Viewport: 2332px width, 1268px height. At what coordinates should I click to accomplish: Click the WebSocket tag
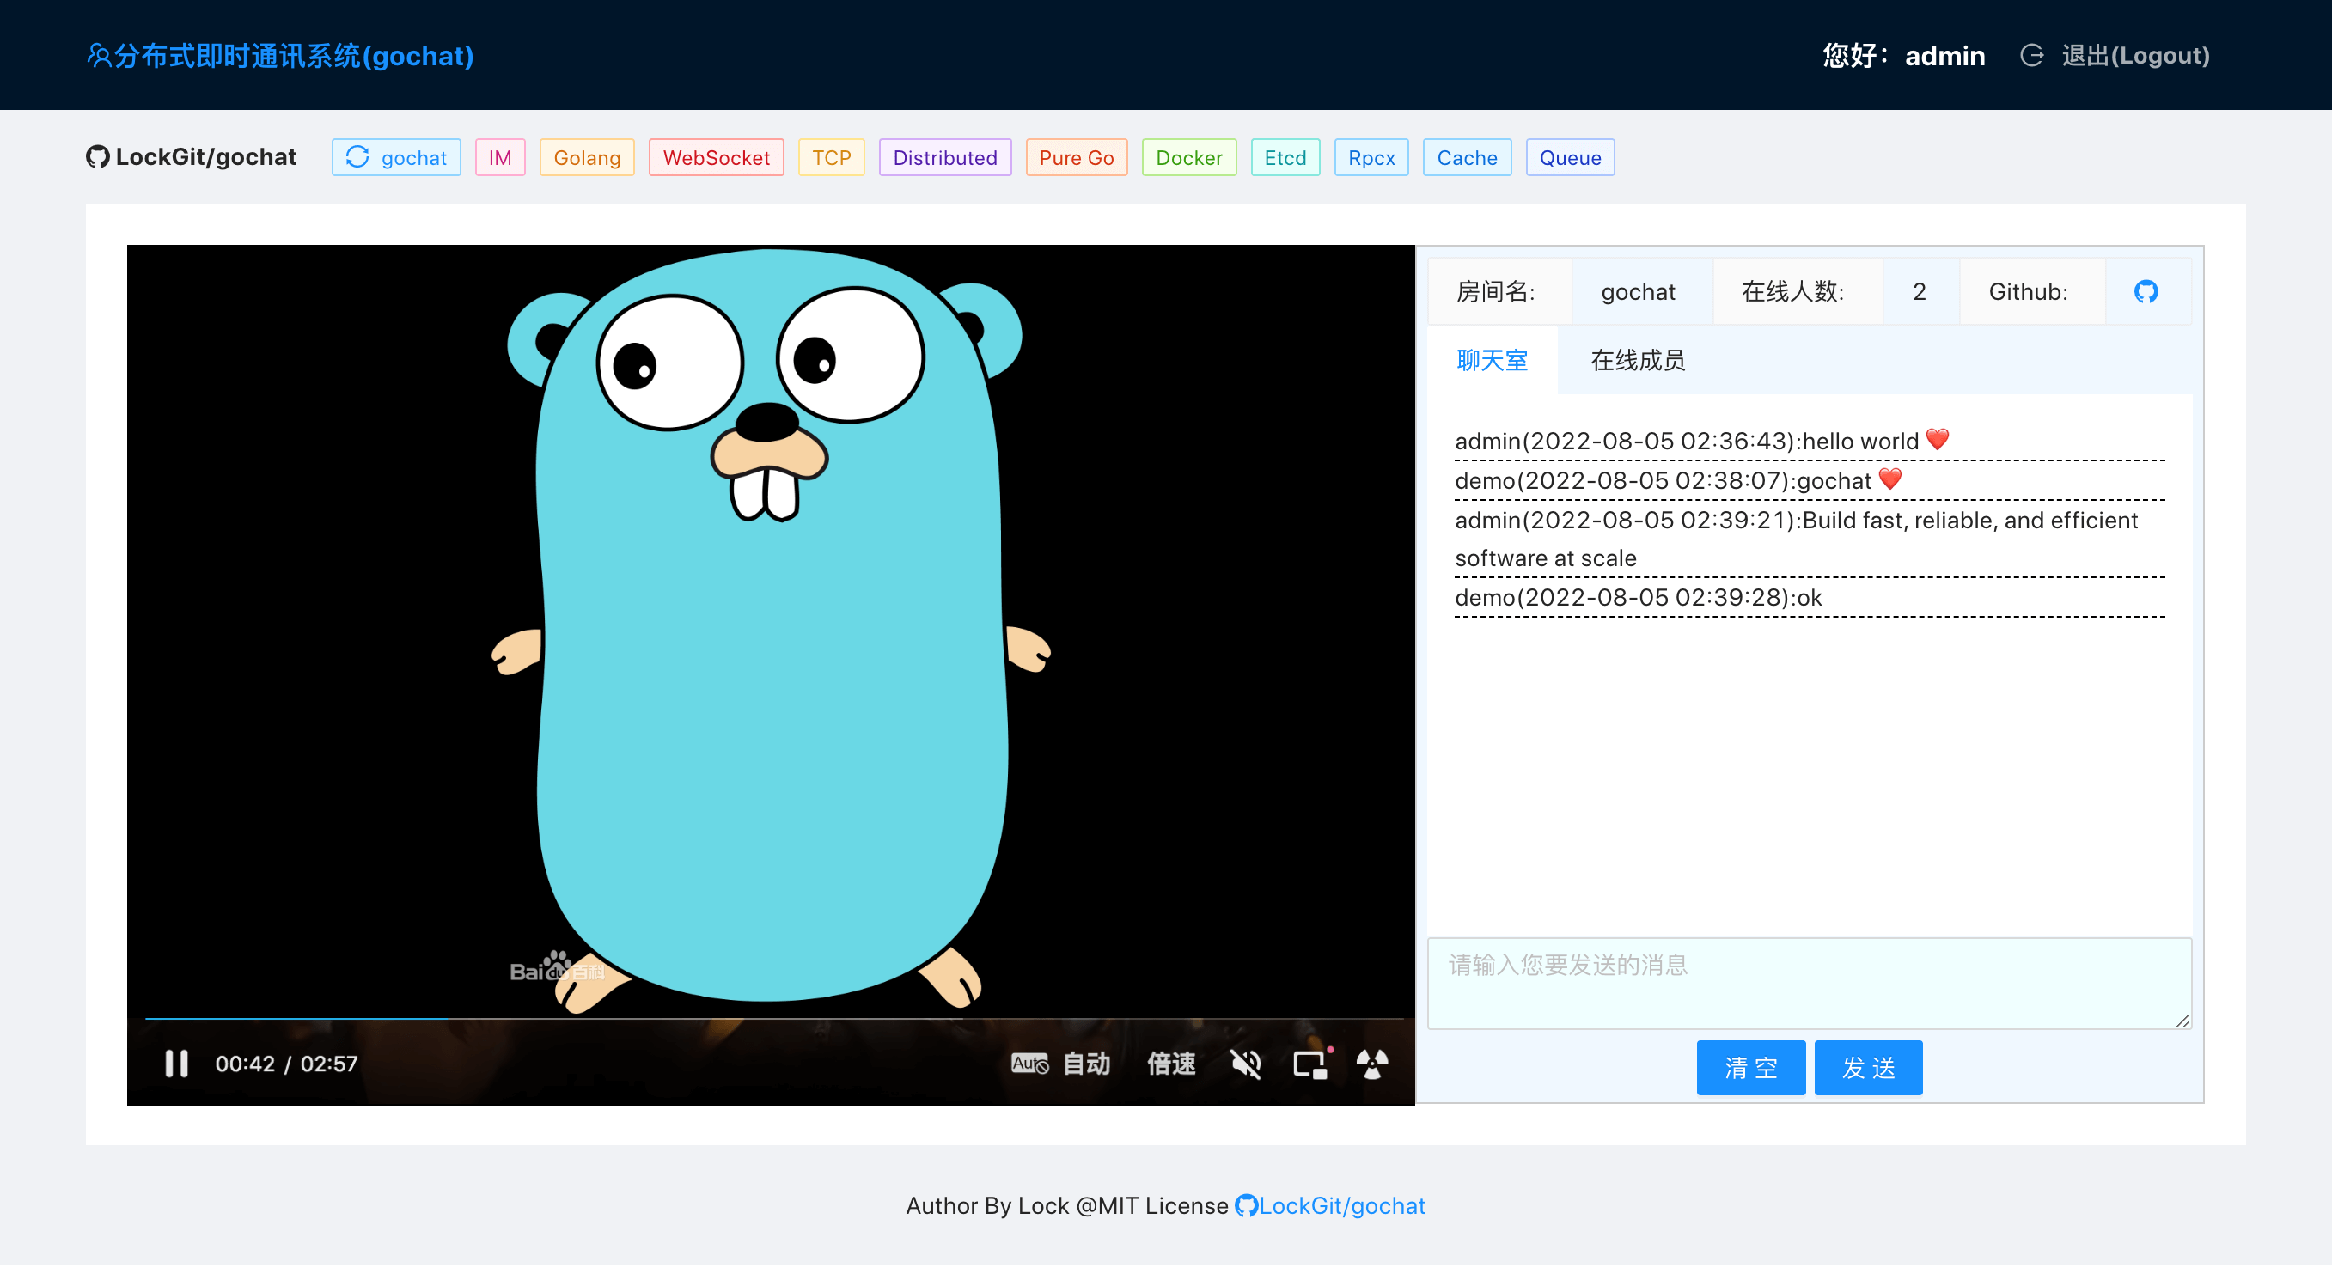tap(716, 157)
